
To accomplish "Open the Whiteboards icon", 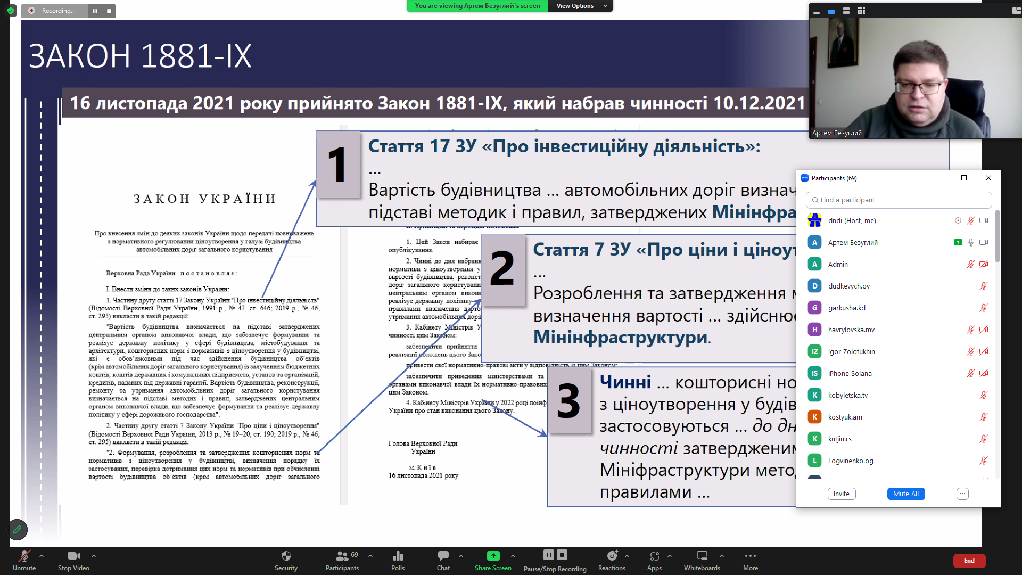I will pos(702,556).
